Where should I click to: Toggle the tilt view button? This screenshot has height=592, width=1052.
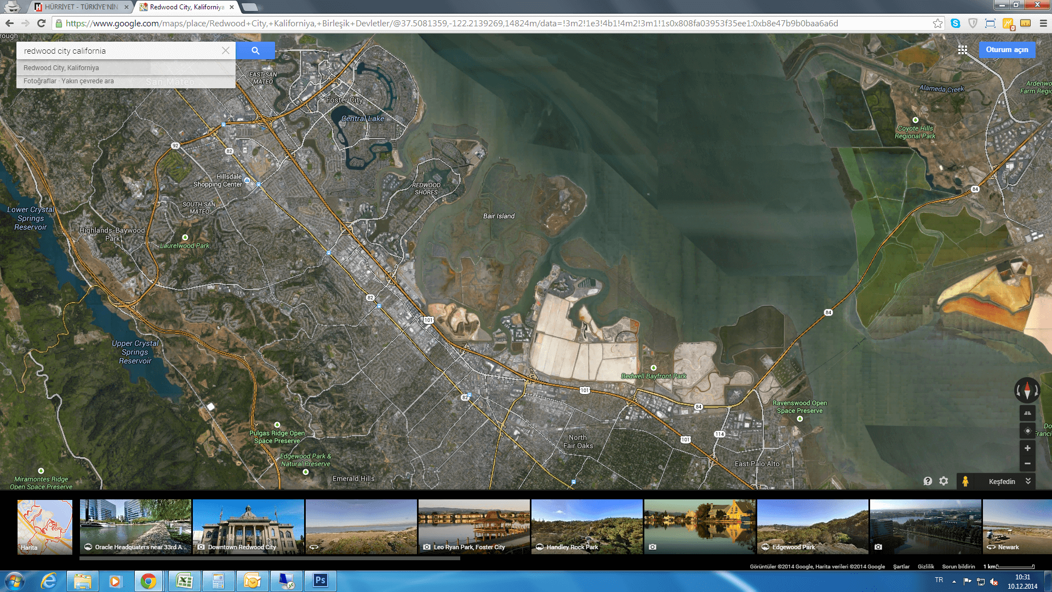pos(1027,413)
